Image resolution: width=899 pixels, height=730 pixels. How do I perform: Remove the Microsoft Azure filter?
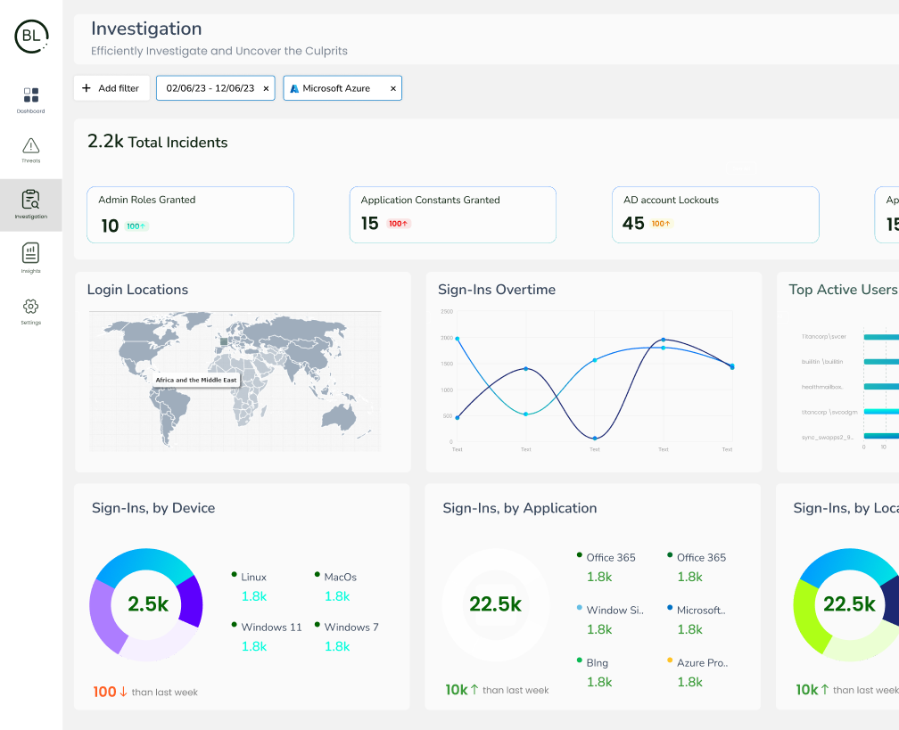[x=393, y=88]
